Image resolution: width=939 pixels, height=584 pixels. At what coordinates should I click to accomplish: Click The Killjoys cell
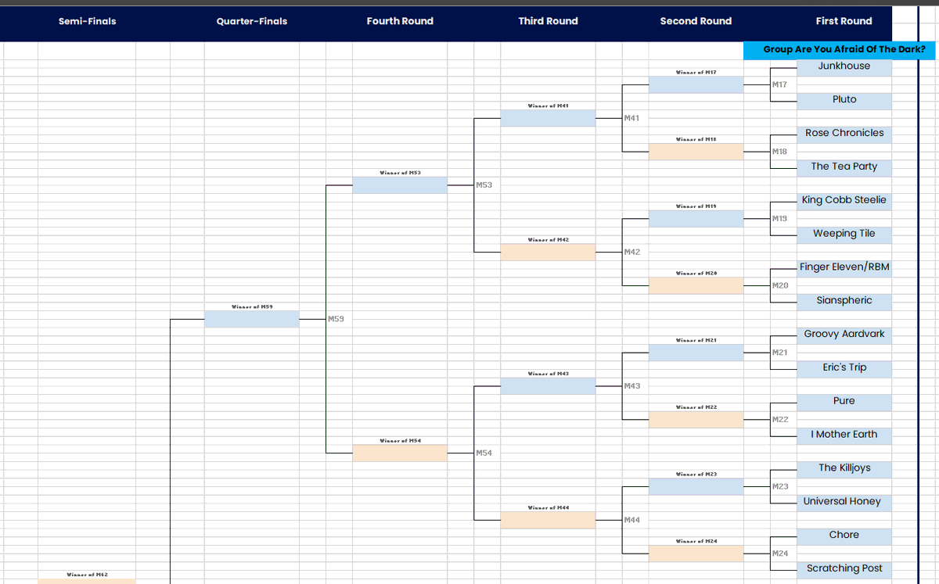(844, 469)
